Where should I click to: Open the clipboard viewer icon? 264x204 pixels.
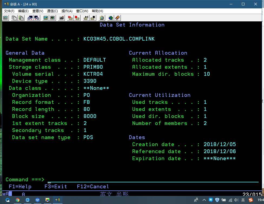[x=102, y=18]
